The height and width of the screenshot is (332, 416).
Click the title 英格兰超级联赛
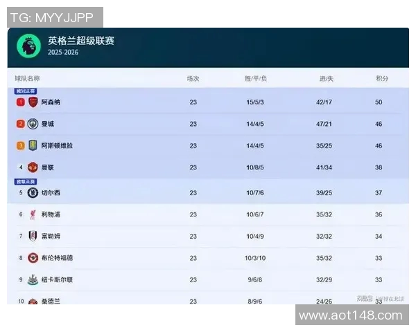pos(81,41)
